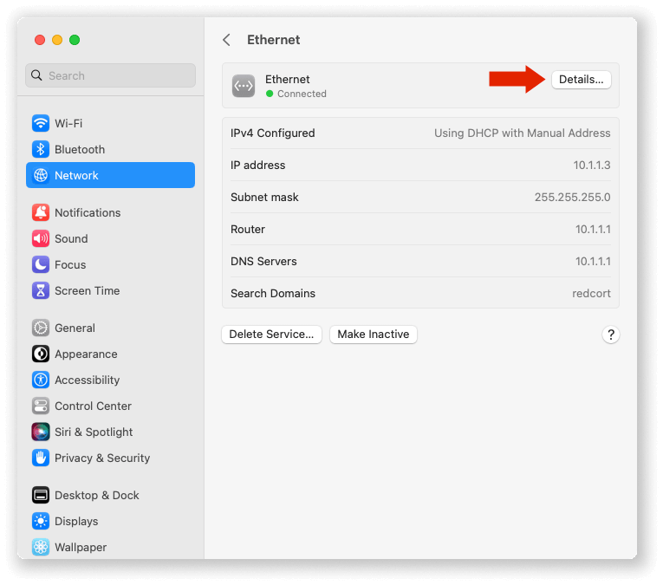Click the DNS Servers label
The height and width of the screenshot is (585, 663).
click(x=263, y=261)
